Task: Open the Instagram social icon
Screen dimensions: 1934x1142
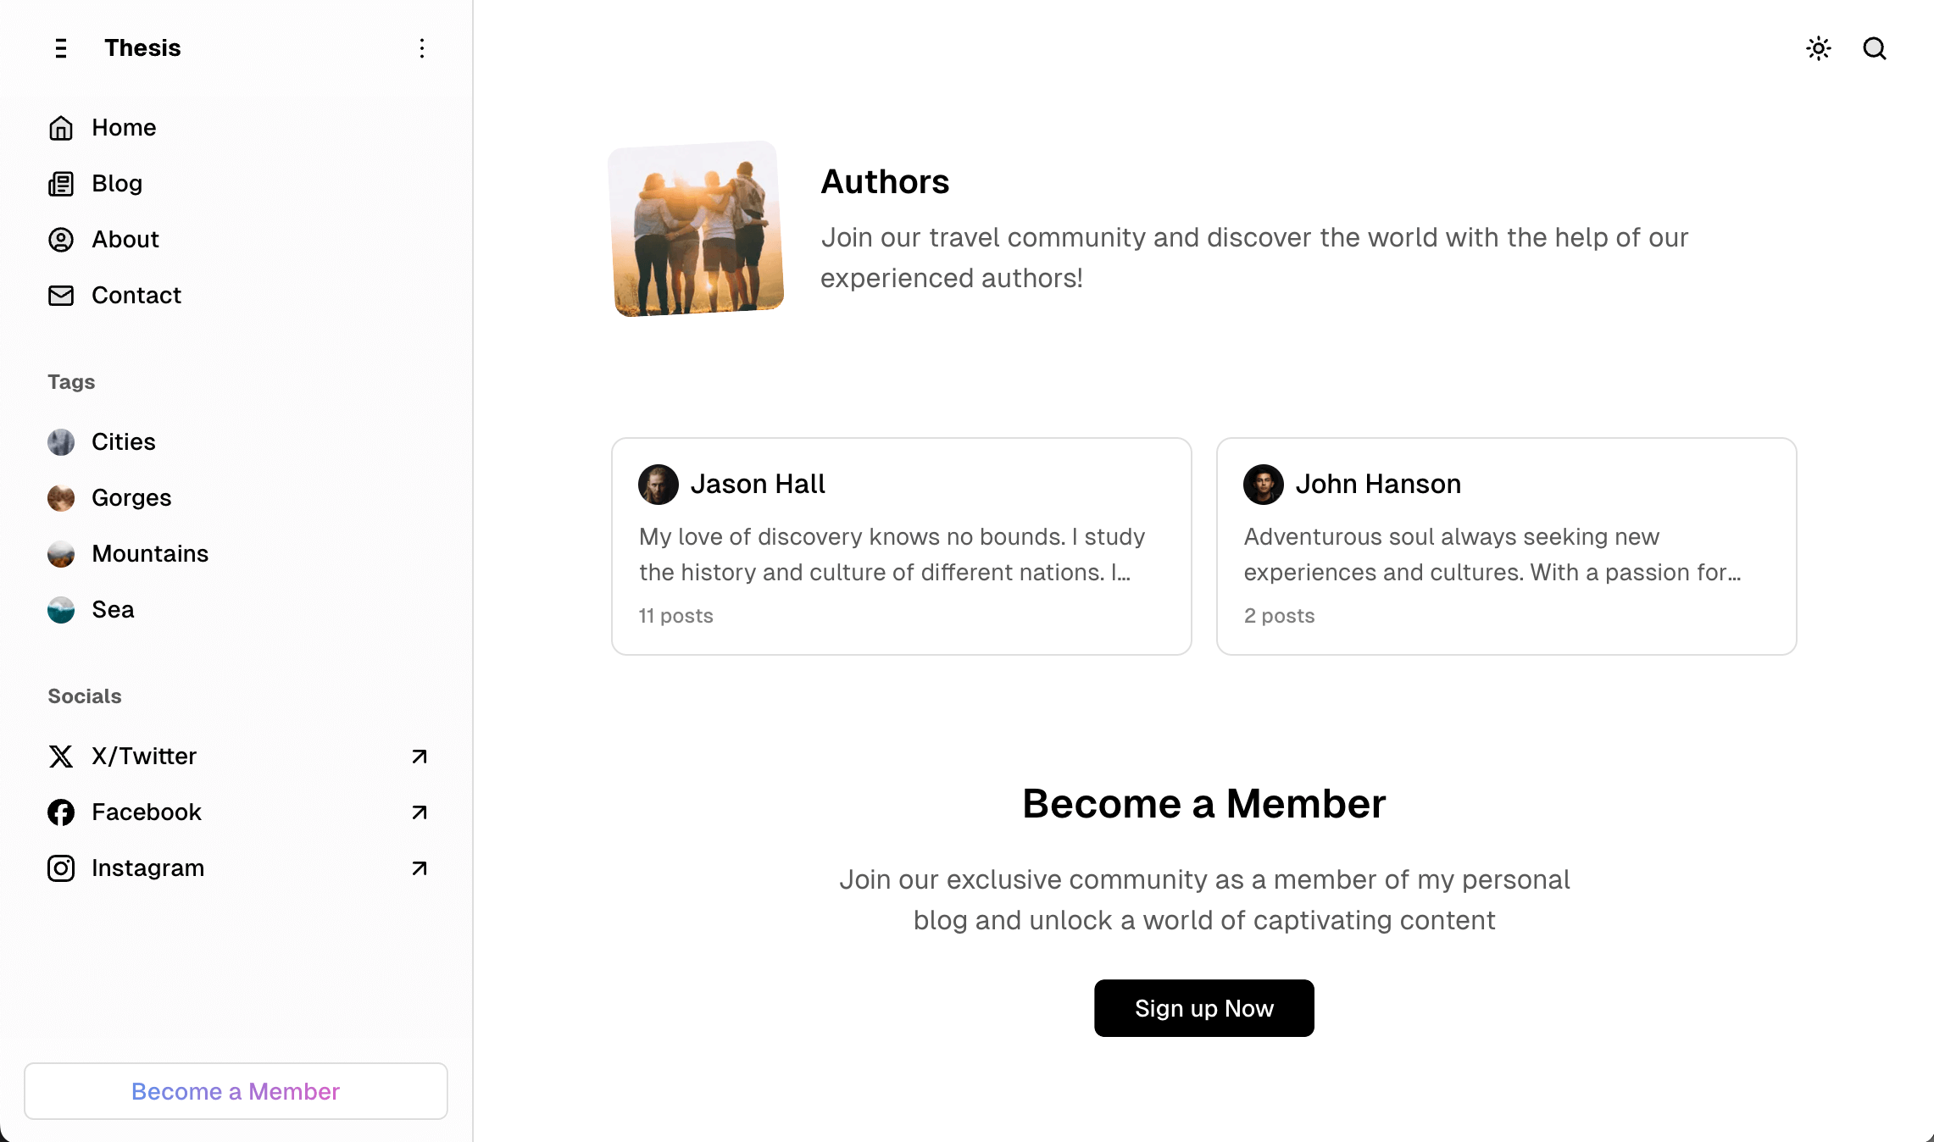Action: [x=60, y=868]
